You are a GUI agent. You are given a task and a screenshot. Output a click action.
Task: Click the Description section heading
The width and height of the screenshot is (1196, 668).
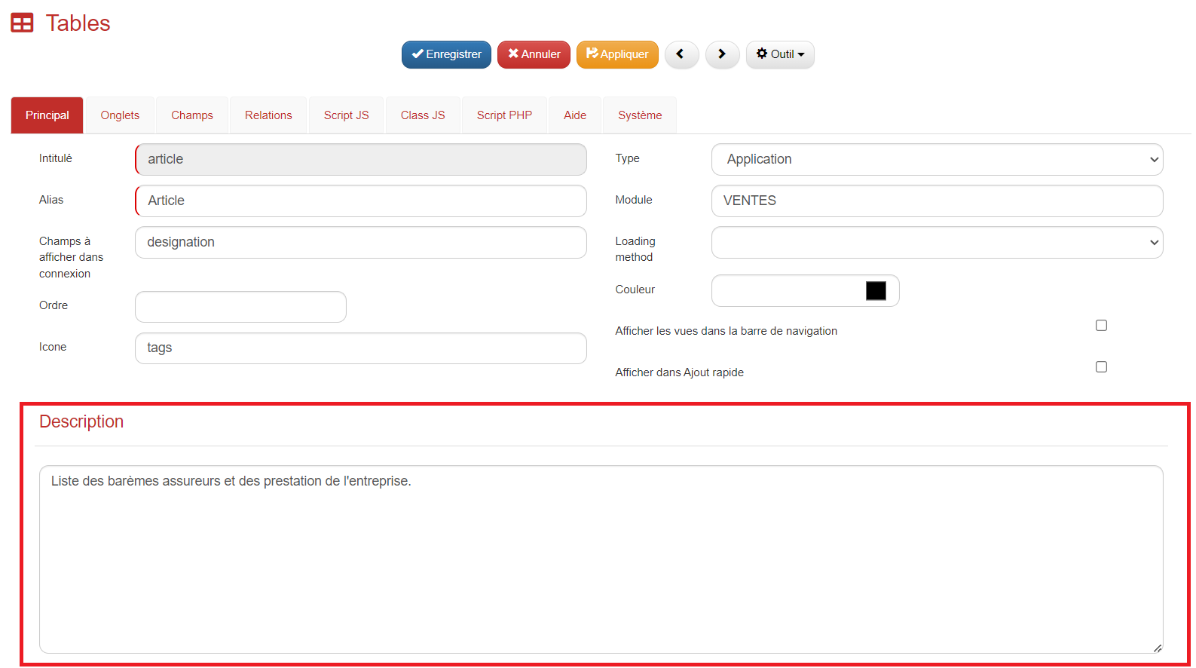pos(81,421)
